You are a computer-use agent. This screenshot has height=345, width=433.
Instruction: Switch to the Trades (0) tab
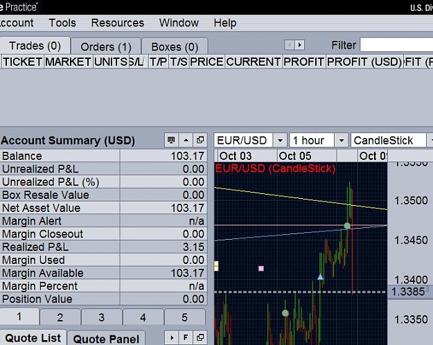[x=35, y=46]
